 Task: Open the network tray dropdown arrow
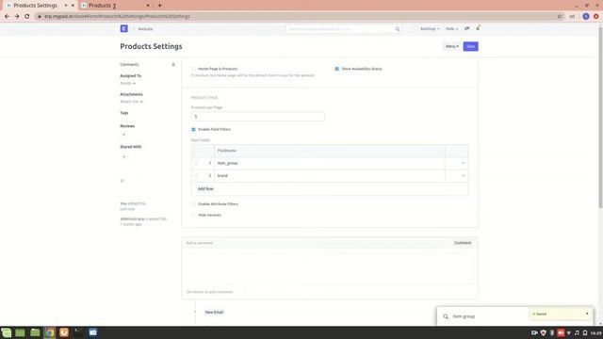pyautogui.click(x=569, y=332)
